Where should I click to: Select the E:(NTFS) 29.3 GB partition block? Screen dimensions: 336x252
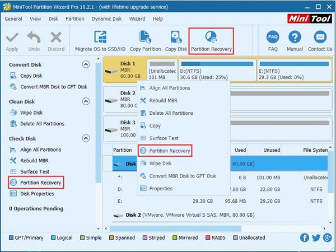(294, 71)
